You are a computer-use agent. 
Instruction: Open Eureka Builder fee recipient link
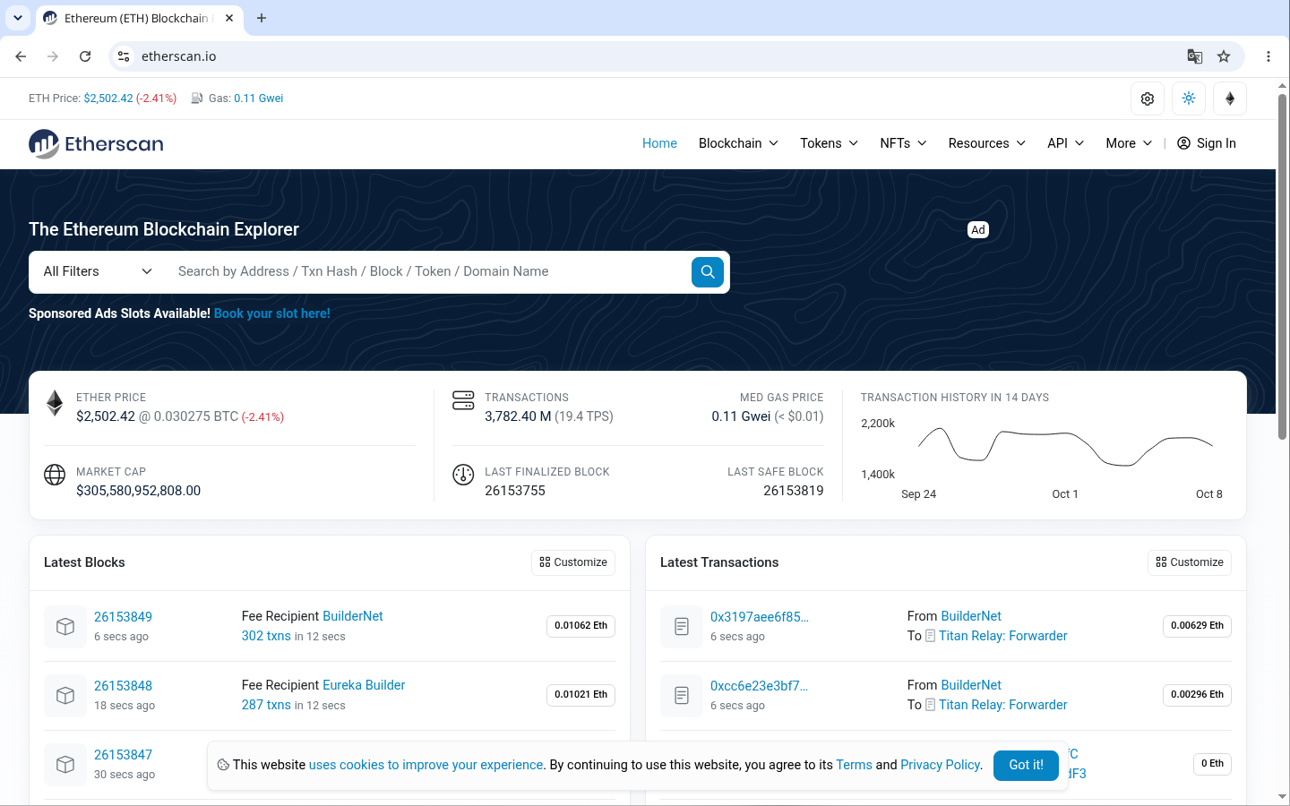[x=364, y=685]
